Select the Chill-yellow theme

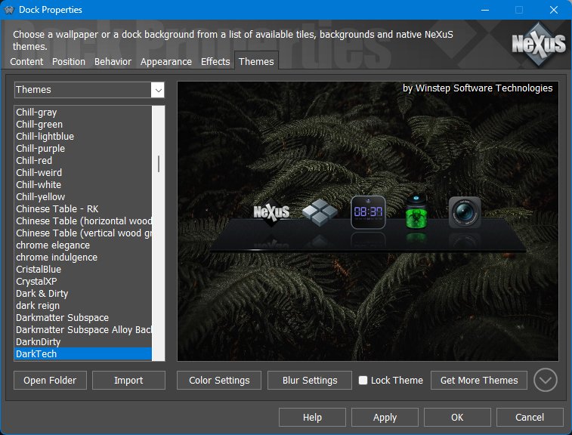(83, 196)
